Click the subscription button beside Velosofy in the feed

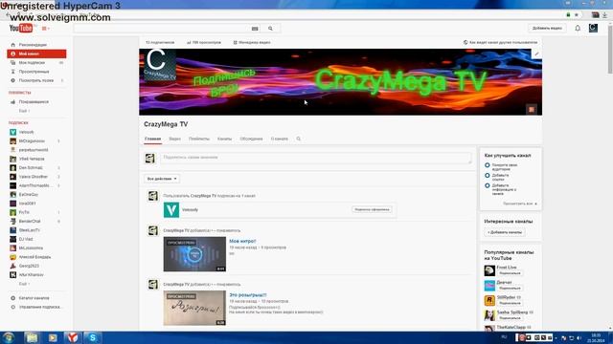[372, 209]
